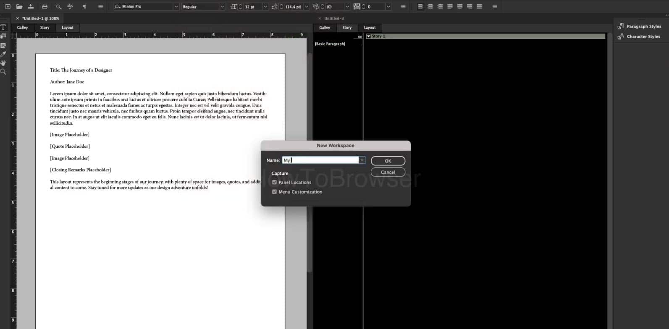The width and height of the screenshot is (669, 329).
Task: Click the Align center paragraph icon
Action: tap(430, 7)
